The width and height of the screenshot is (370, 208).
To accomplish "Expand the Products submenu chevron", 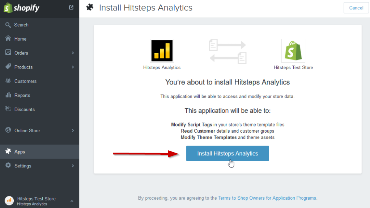I will (x=73, y=67).
